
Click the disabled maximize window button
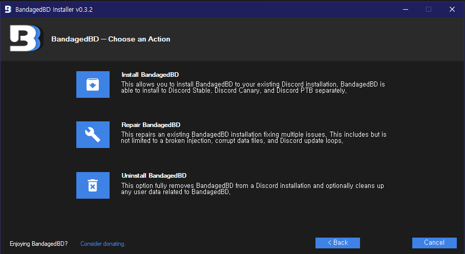[x=429, y=9]
